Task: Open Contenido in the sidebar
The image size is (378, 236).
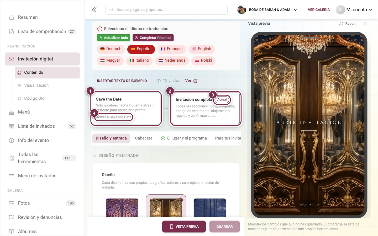Action: 47,72
